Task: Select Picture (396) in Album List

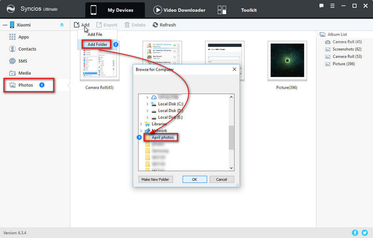Action: (x=344, y=64)
